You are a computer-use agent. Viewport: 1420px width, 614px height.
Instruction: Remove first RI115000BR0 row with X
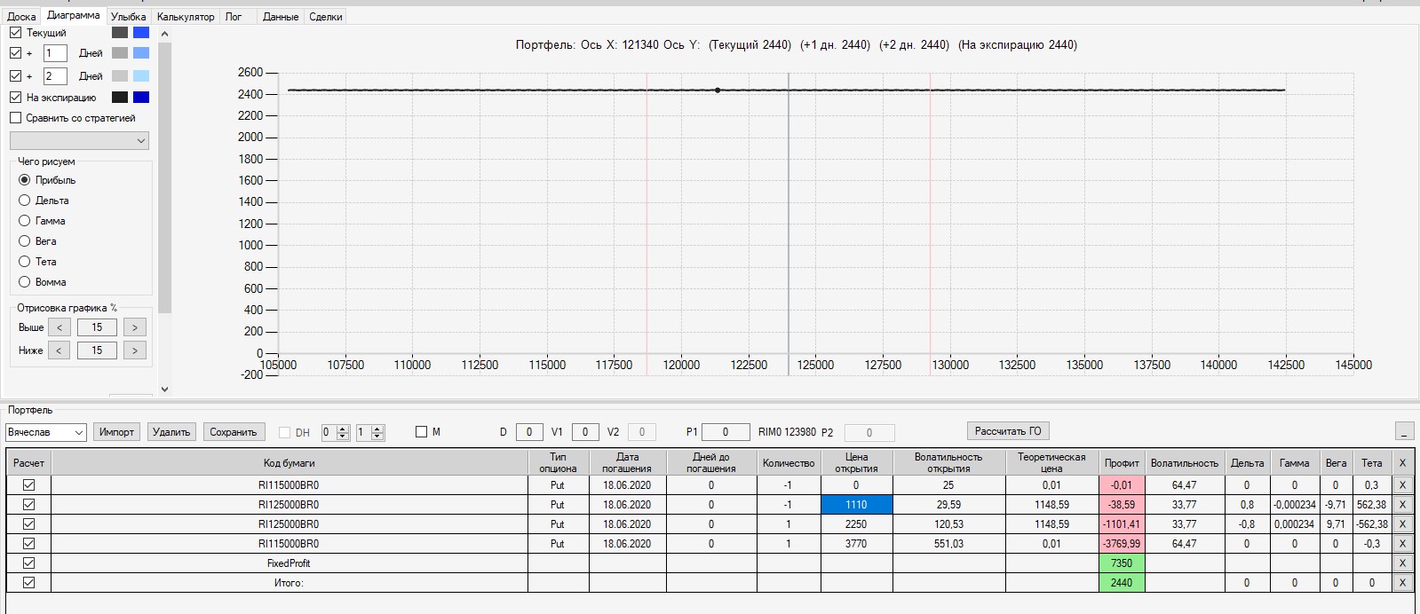pyautogui.click(x=1402, y=485)
